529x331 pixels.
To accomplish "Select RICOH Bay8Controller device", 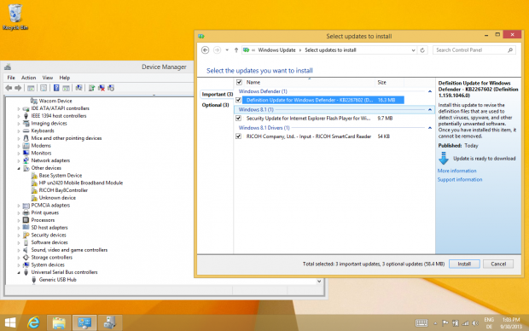I will pyautogui.click(x=63, y=190).
